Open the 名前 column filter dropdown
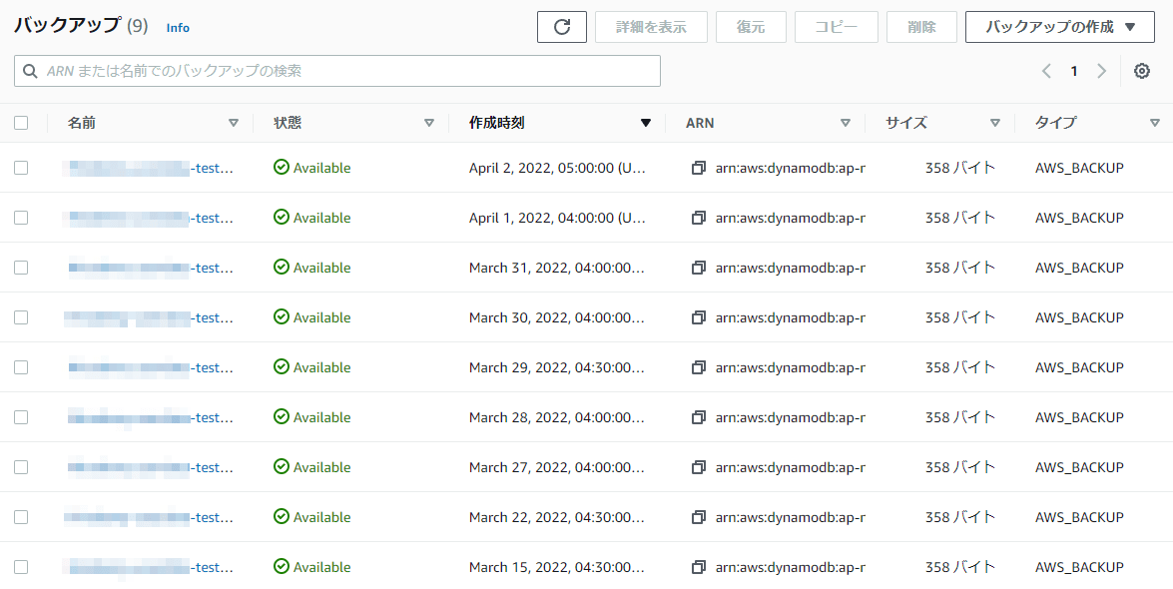Viewport: 1173px width, 589px height. click(x=234, y=123)
